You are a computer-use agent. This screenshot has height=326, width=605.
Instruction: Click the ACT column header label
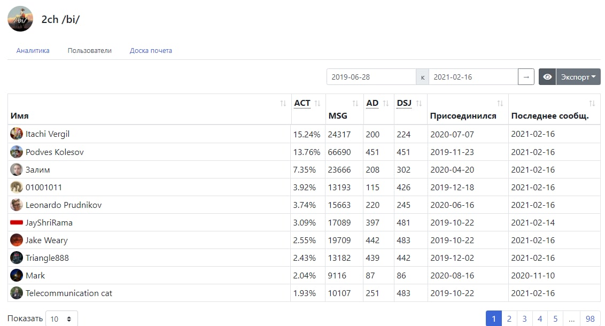click(x=302, y=103)
